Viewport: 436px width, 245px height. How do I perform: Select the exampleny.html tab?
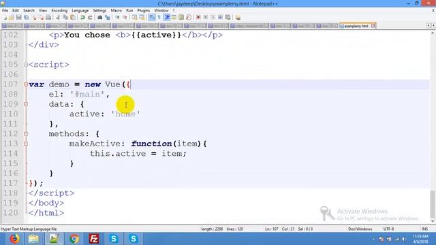tap(356, 26)
